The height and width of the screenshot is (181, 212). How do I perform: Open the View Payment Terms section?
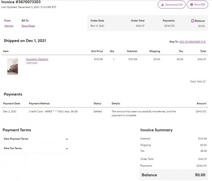(36, 139)
